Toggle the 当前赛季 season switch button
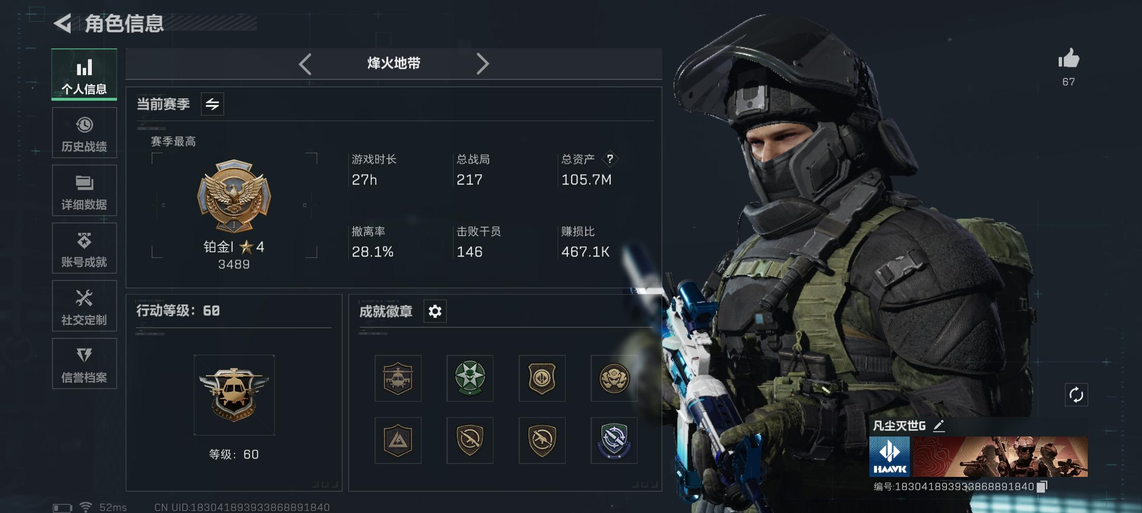 [212, 104]
